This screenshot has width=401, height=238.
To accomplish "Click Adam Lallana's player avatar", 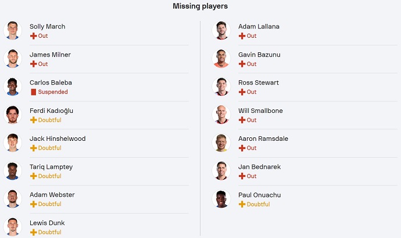I will pyautogui.click(x=221, y=30).
